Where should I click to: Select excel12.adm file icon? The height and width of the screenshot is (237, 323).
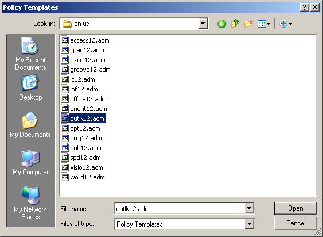coord(65,60)
